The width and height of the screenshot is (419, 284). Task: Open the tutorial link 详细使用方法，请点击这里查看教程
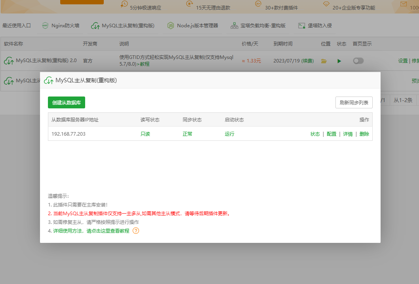(91, 231)
